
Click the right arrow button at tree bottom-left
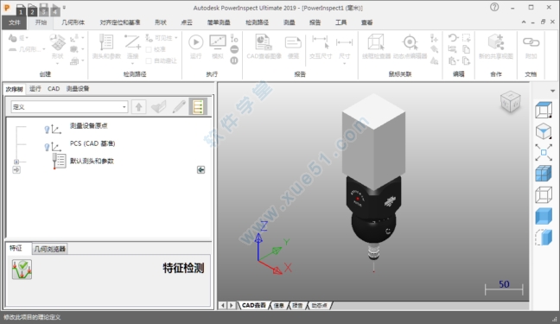(16, 170)
